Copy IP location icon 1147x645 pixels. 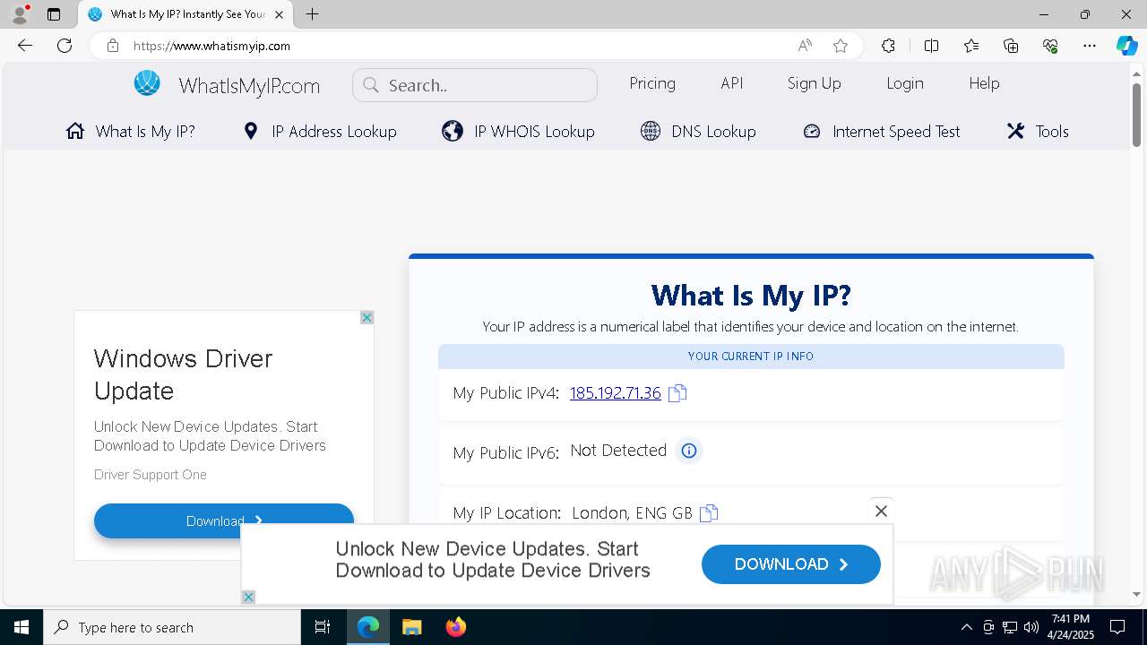pyautogui.click(x=709, y=513)
